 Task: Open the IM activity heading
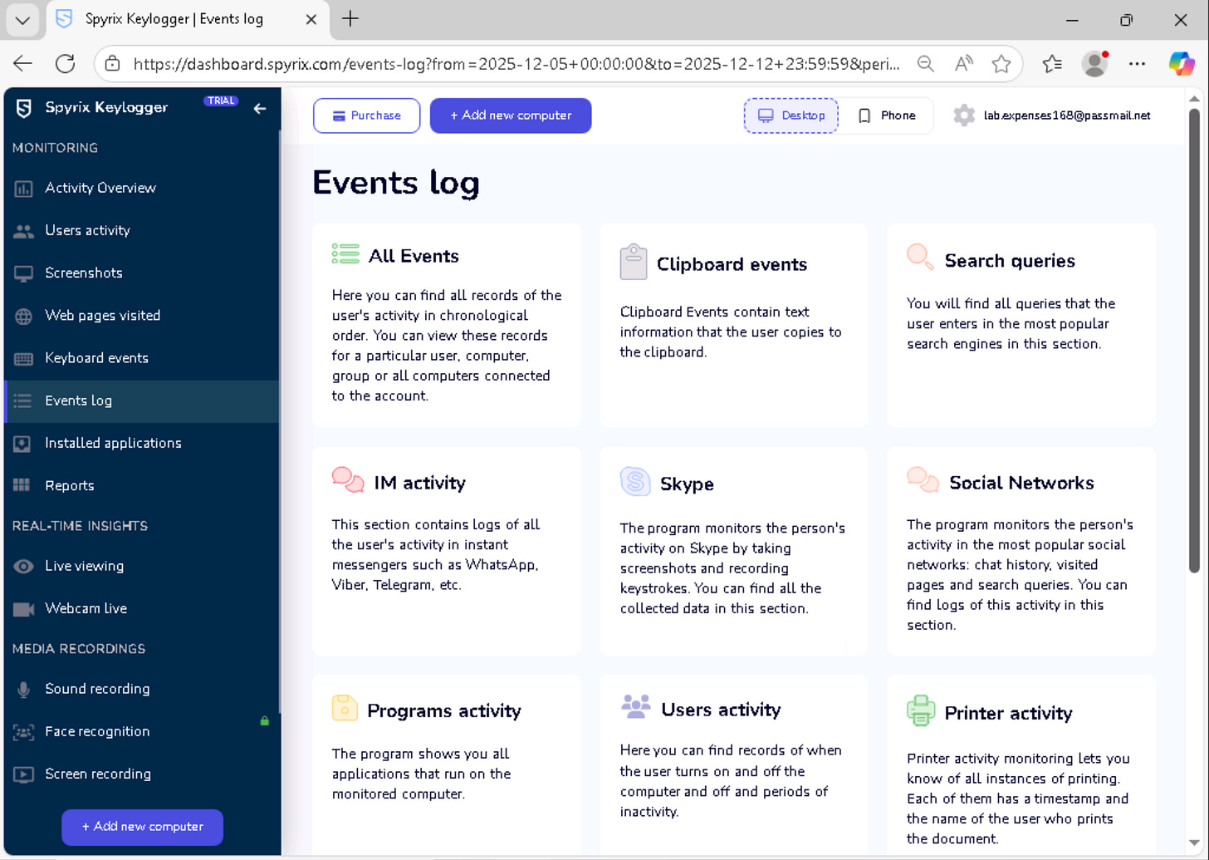click(419, 483)
